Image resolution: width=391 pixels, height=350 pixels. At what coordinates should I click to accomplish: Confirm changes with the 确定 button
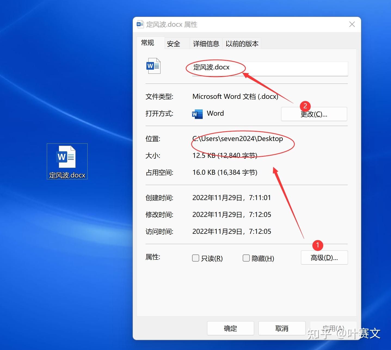[230, 328]
